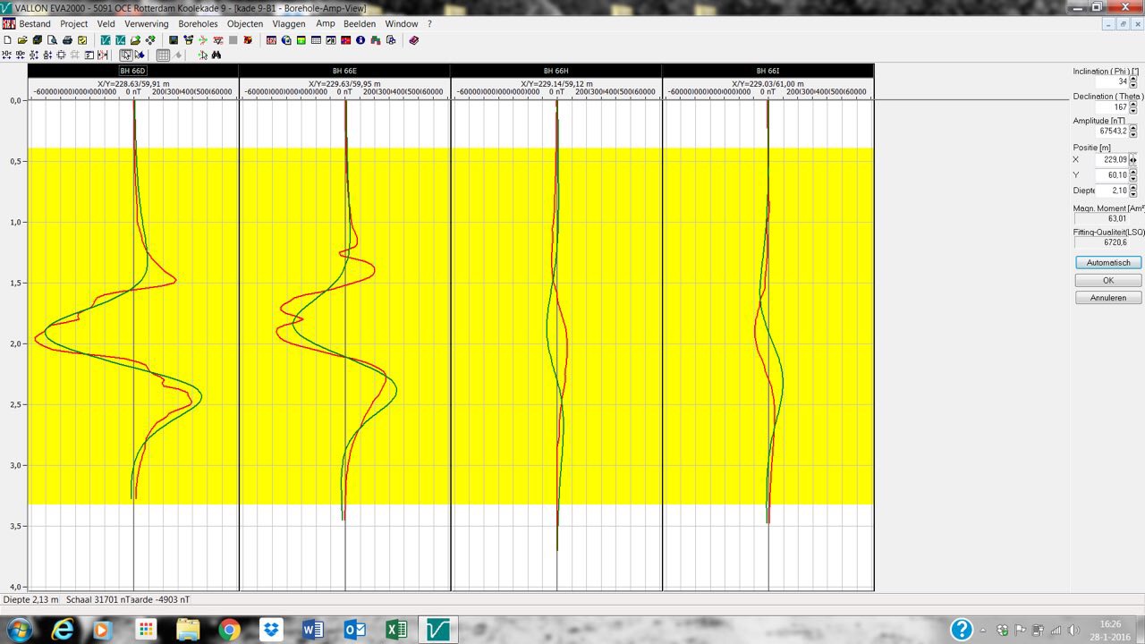
Task: Click the Amplitude [nT] value field
Action: tap(1107, 131)
